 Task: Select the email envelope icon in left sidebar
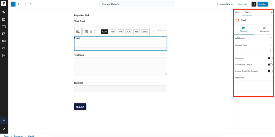[4, 20]
